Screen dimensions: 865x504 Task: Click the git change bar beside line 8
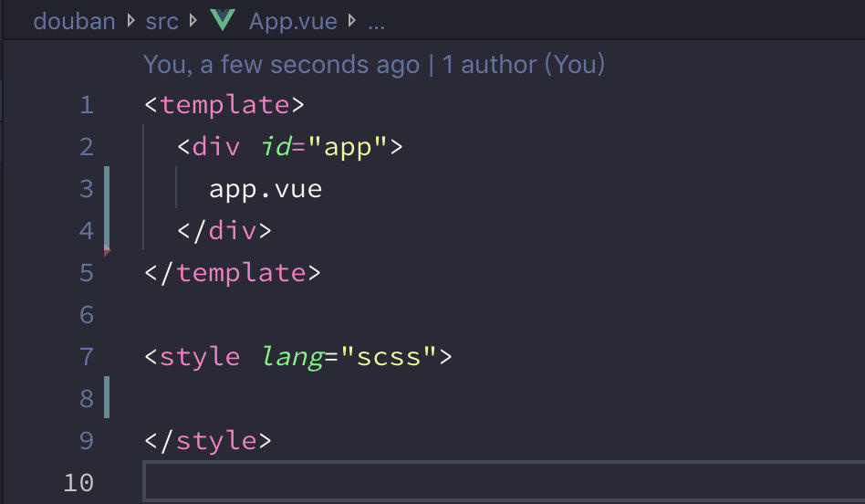(107, 397)
